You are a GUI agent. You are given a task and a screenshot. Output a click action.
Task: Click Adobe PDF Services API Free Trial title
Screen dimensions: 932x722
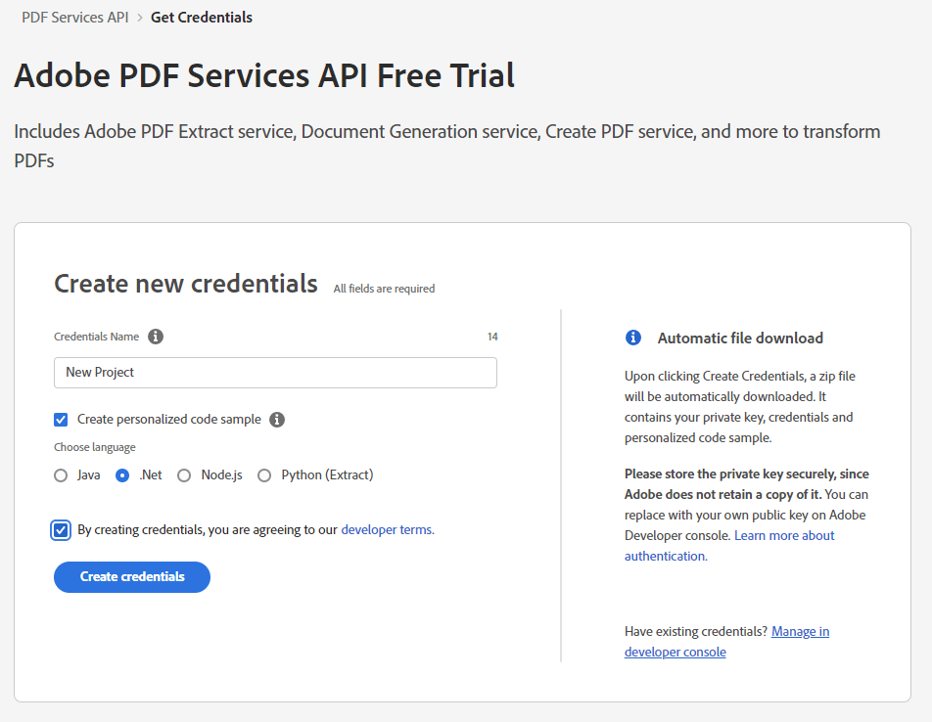coord(264,75)
